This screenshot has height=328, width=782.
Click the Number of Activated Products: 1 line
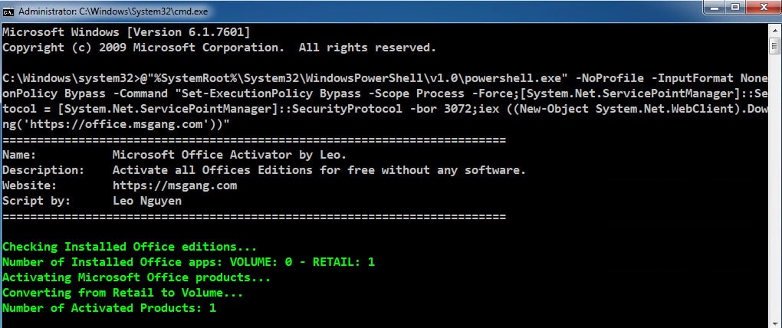pos(109,309)
